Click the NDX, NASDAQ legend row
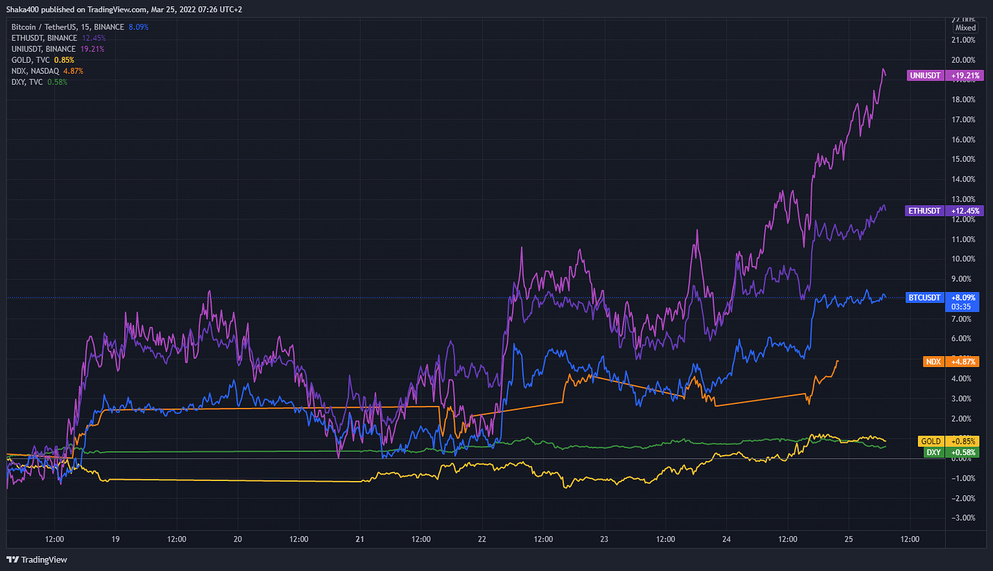Screen dimensions: 993x571 [x=47, y=70]
